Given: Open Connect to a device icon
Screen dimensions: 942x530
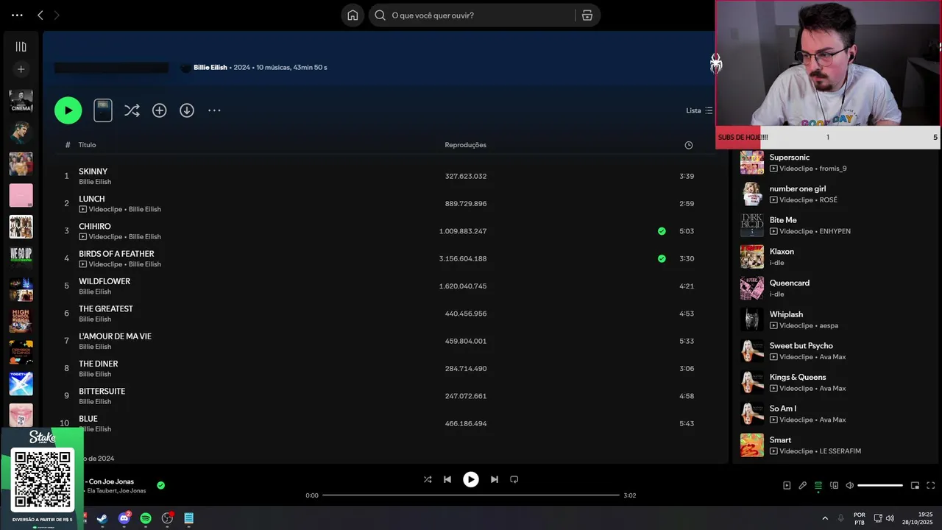Looking at the screenshot, I should pos(834,486).
